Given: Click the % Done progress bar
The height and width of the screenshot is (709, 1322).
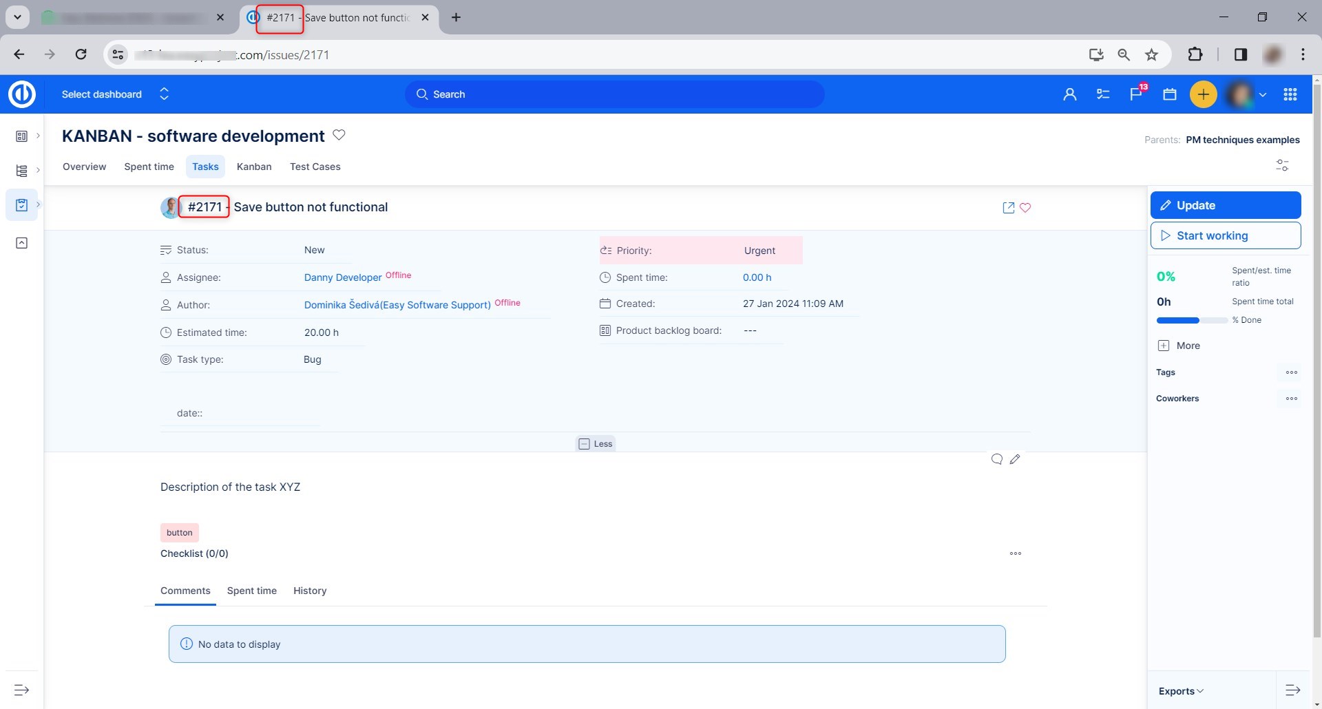Looking at the screenshot, I should click(1191, 320).
